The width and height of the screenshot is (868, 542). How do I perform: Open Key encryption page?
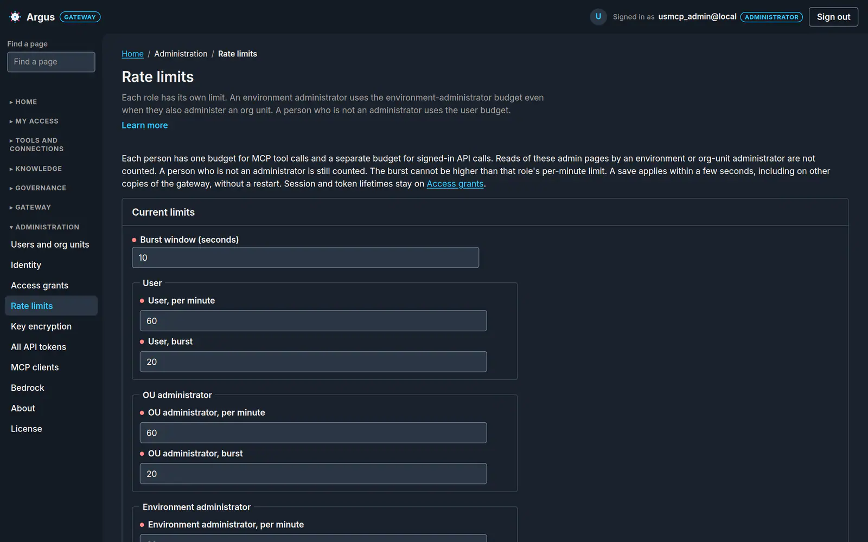click(51, 326)
